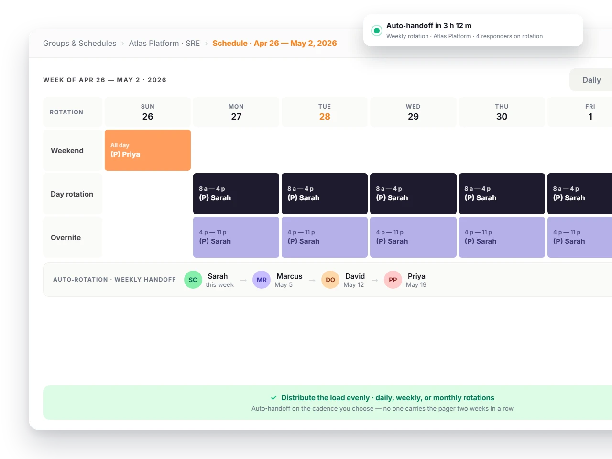This screenshot has width=612, height=459.
Task: Open Sarah's 4p–11p shift on Wednesday
Action: 413,237
